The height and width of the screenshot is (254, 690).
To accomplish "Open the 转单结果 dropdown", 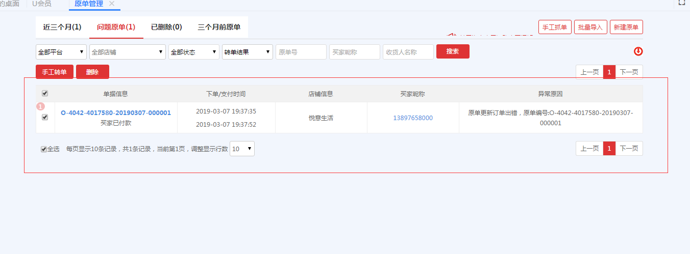I will coord(248,52).
